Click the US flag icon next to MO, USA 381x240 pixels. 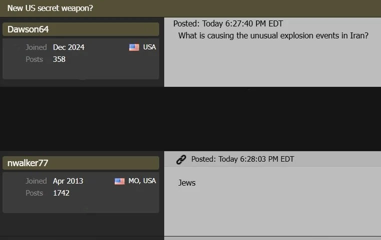(x=120, y=181)
